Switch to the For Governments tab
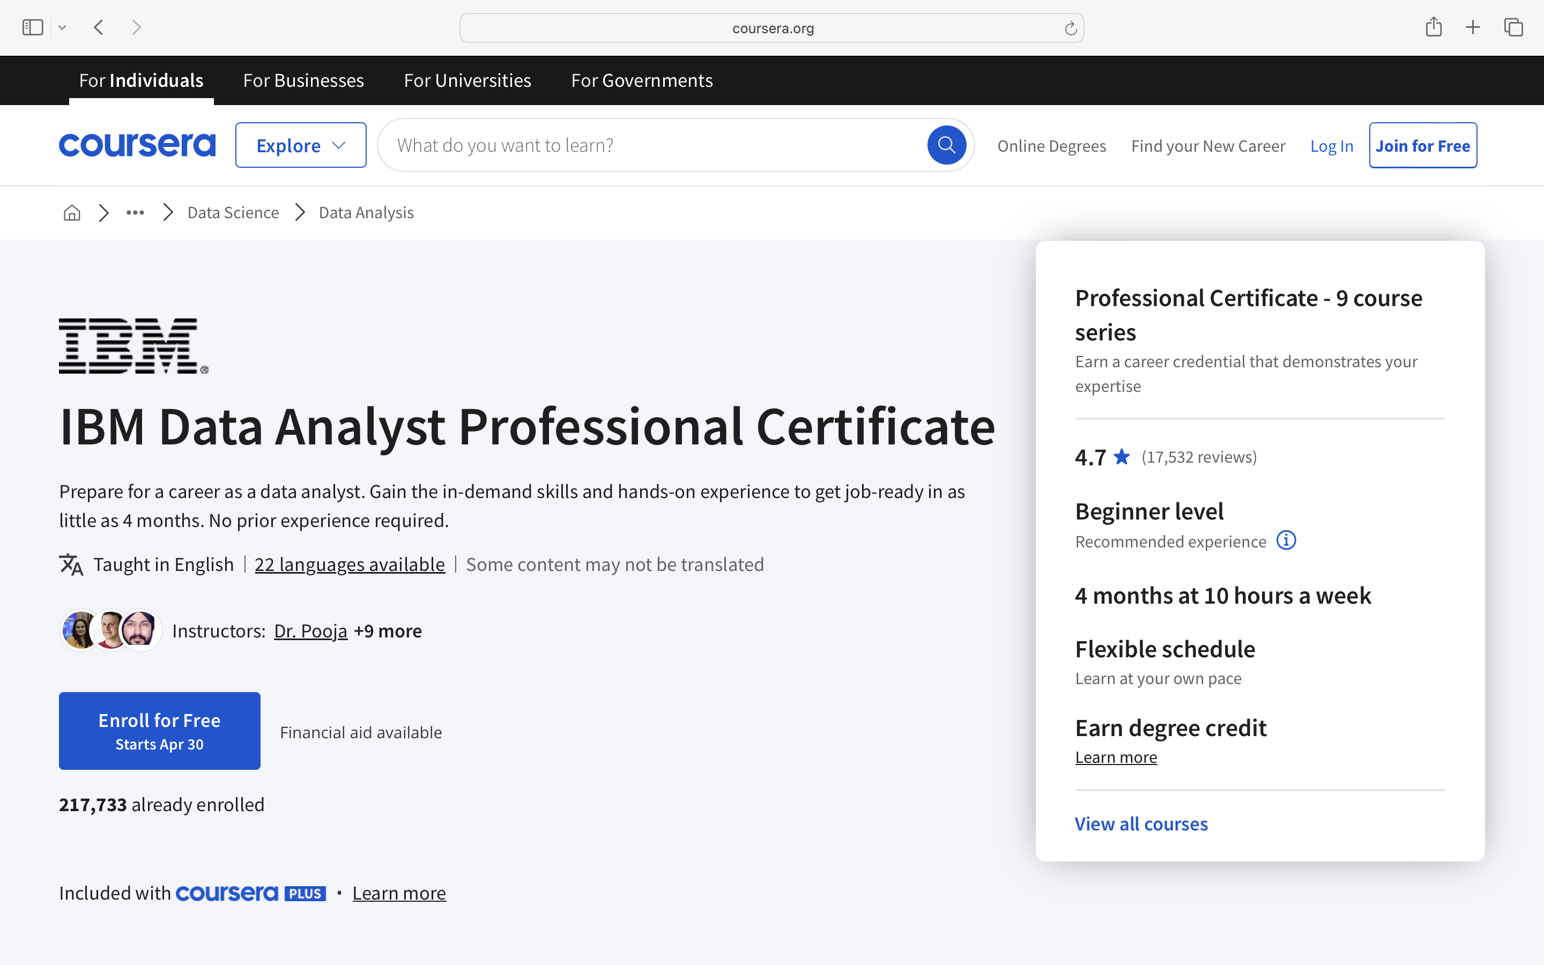The height and width of the screenshot is (965, 1544). click(x=642, y=80)
